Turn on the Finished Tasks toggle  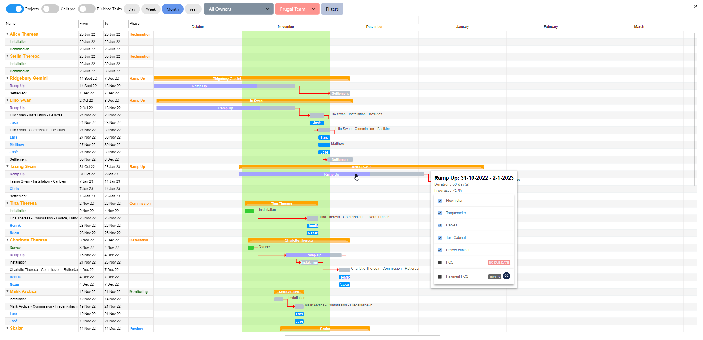(87, 9)
